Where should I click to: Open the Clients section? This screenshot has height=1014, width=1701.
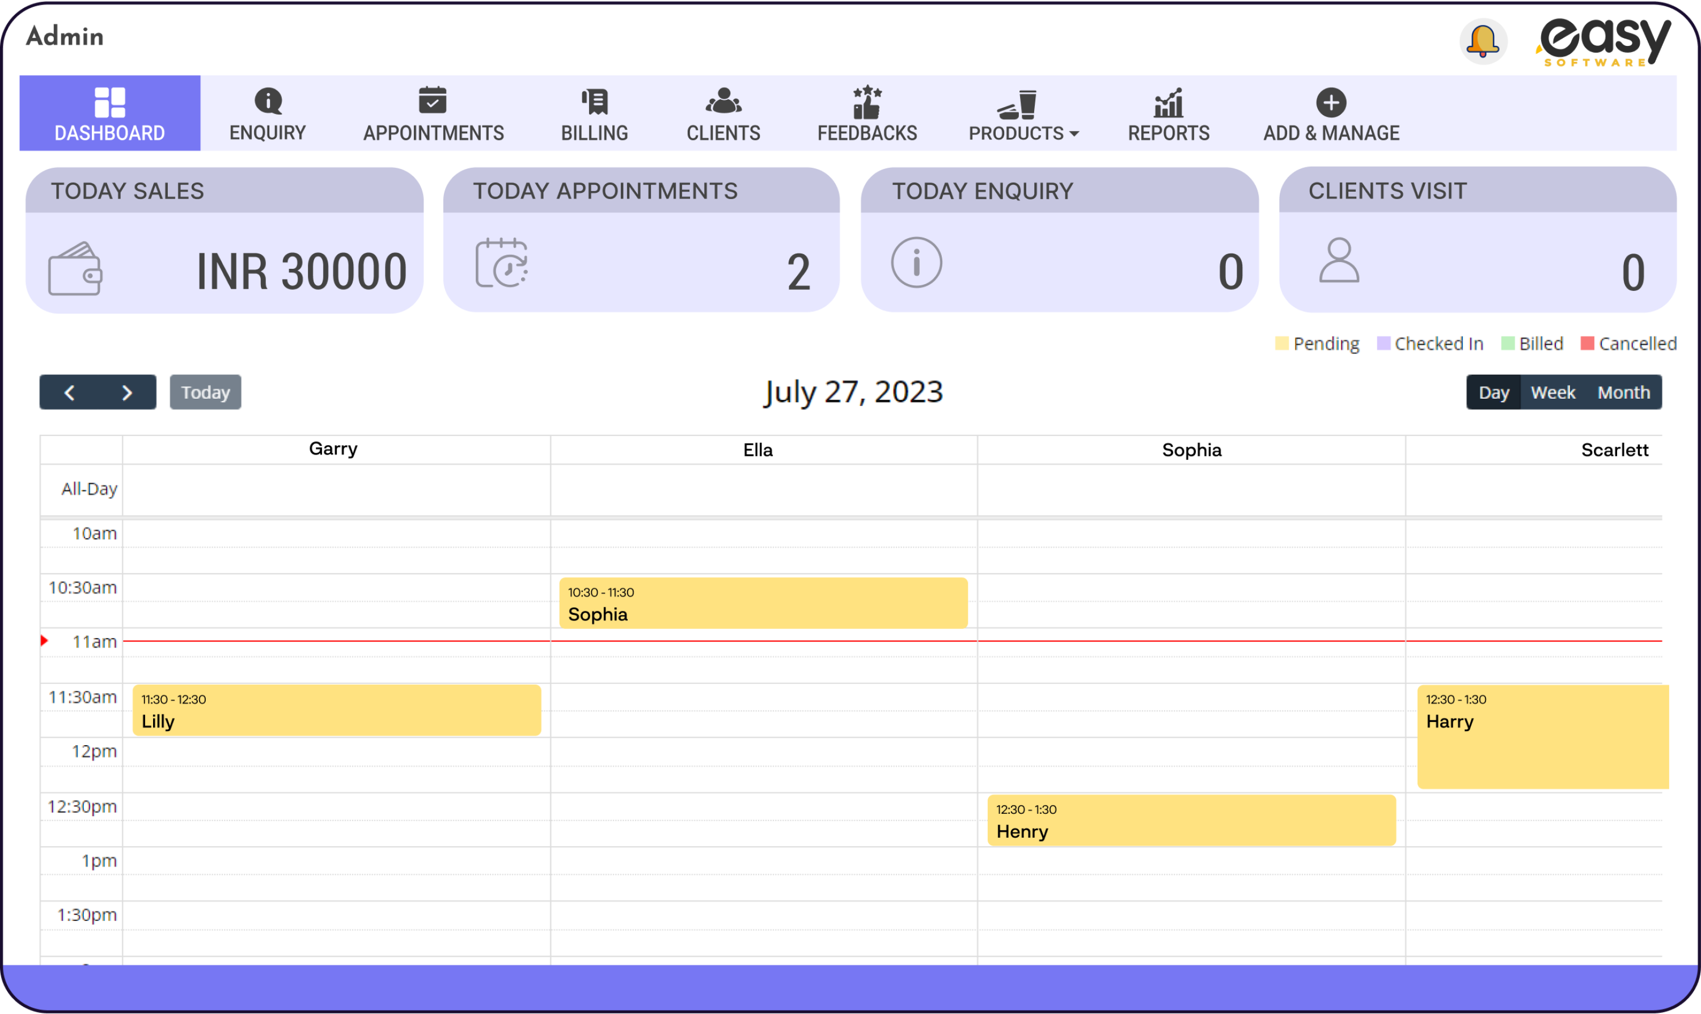pos(721,115)
